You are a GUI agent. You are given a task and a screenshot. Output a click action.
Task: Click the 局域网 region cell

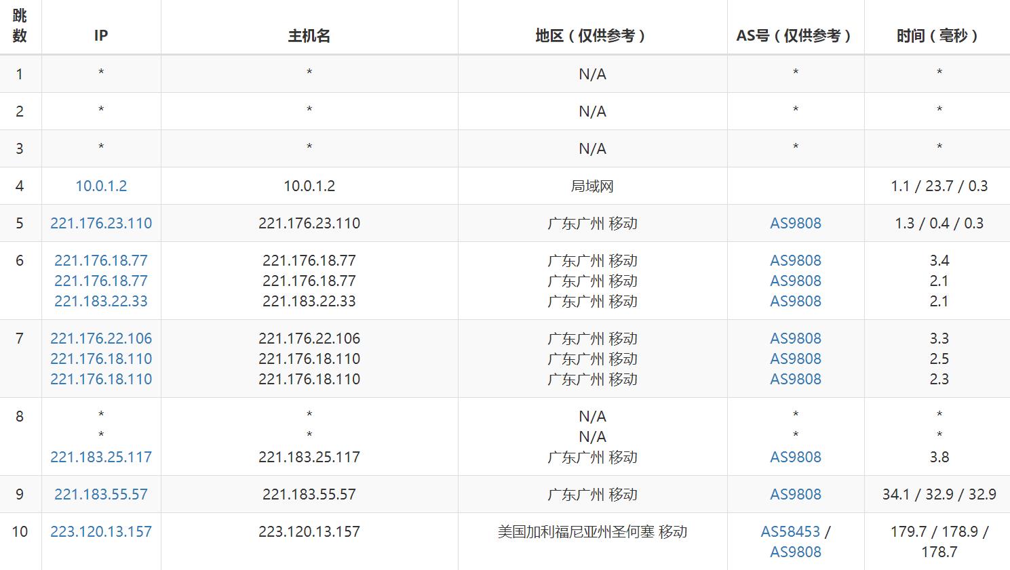click(x=592, y=186)
